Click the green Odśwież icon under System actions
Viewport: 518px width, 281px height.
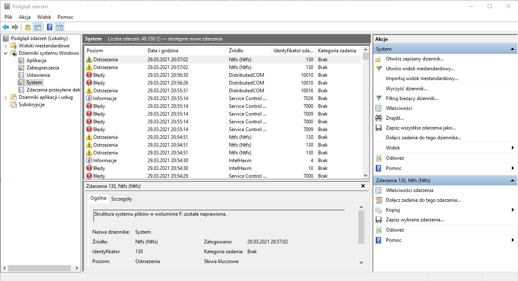378,158
